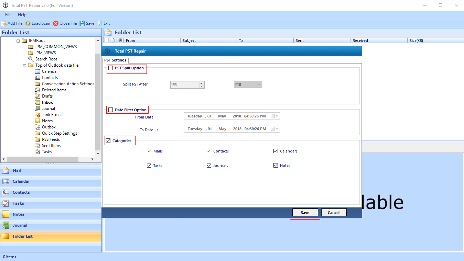Select the Junk E-mail folder icon

tap(37, 115)
